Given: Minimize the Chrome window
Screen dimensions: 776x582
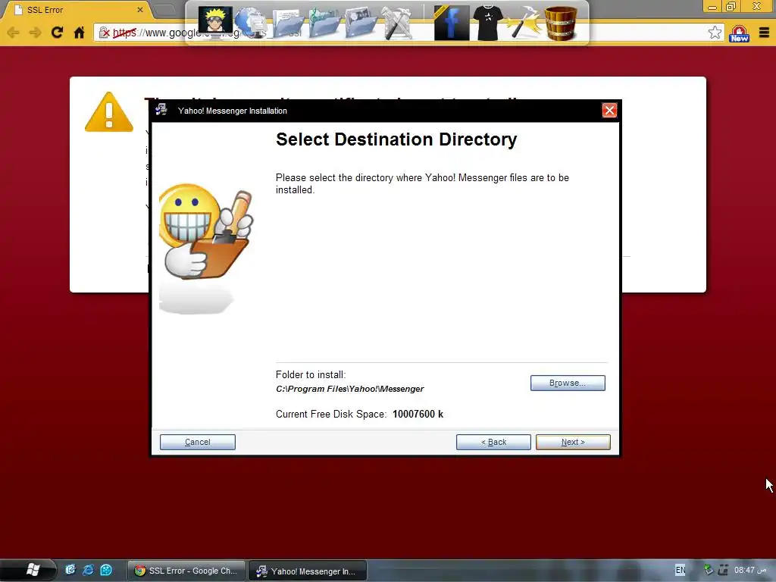Looking at the screenshot, I should pos(712,7).
